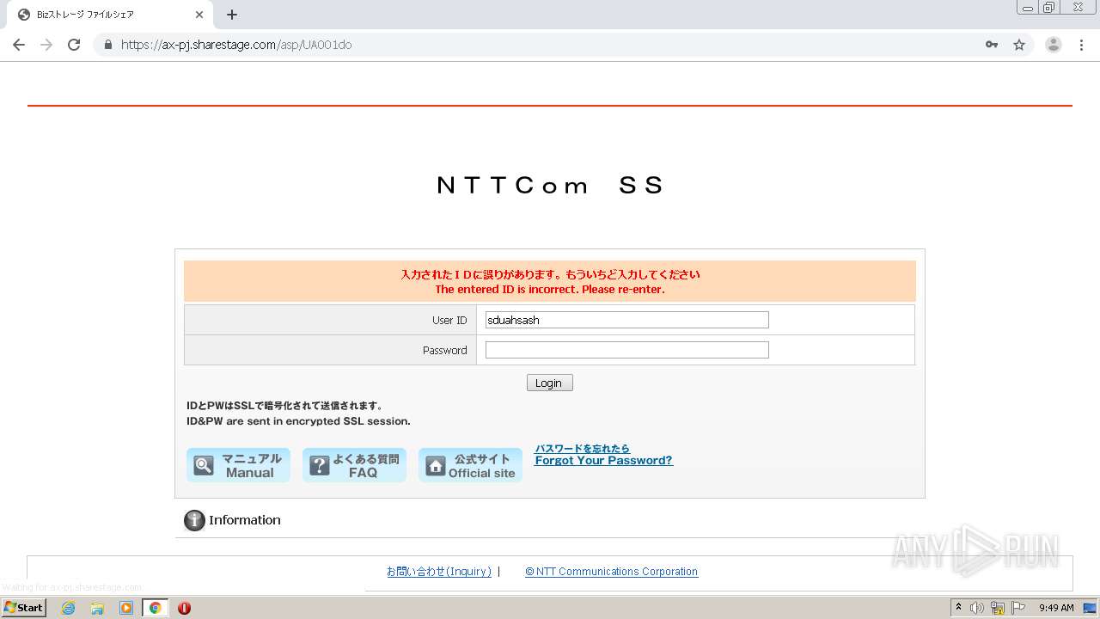This screenshot has height=619, width=1100.
Task: Close the Biz Storage tab
Action: 199,15
